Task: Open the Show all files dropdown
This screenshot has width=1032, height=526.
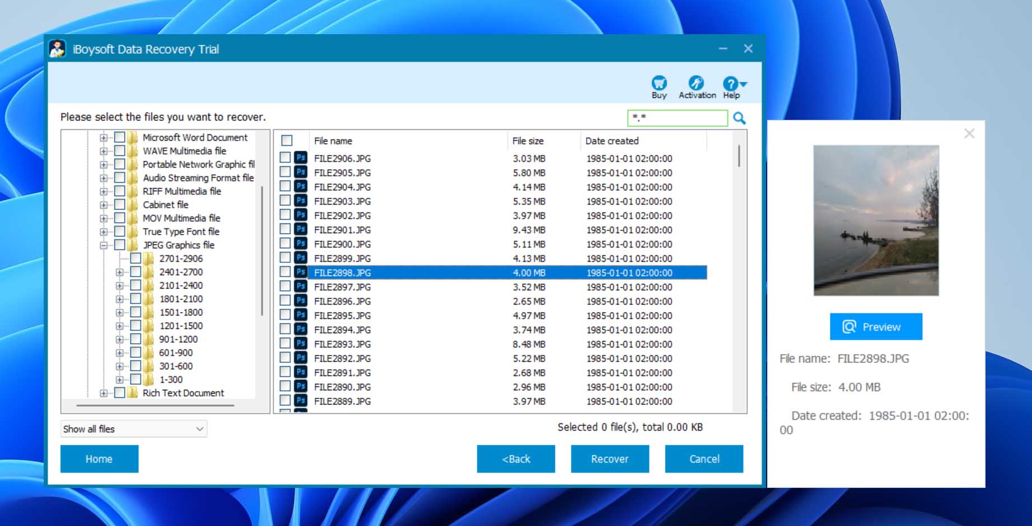Action: tap(134, 429)
